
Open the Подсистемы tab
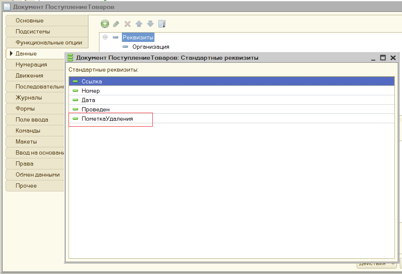(33, 32)
